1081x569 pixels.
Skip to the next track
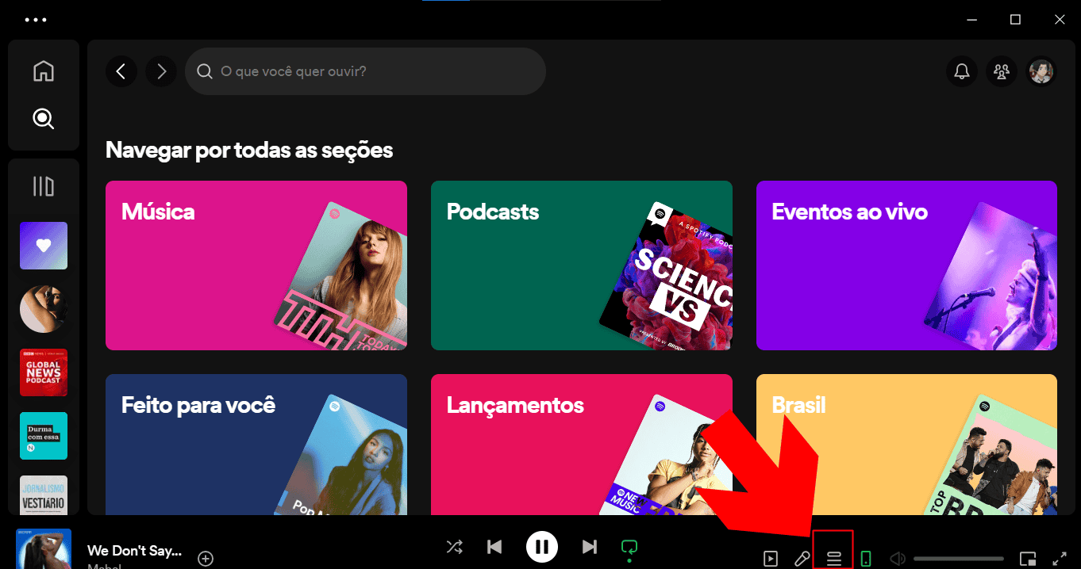click(590, 547)
